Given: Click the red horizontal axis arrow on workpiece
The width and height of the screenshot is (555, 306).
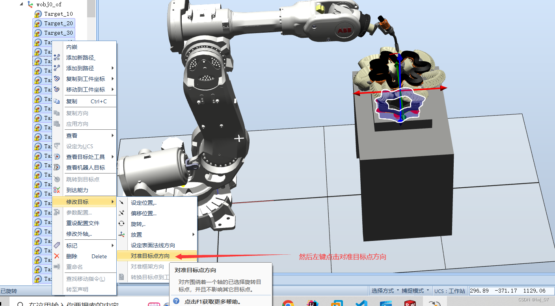Looking at the screenshot, I should point(400,90).
